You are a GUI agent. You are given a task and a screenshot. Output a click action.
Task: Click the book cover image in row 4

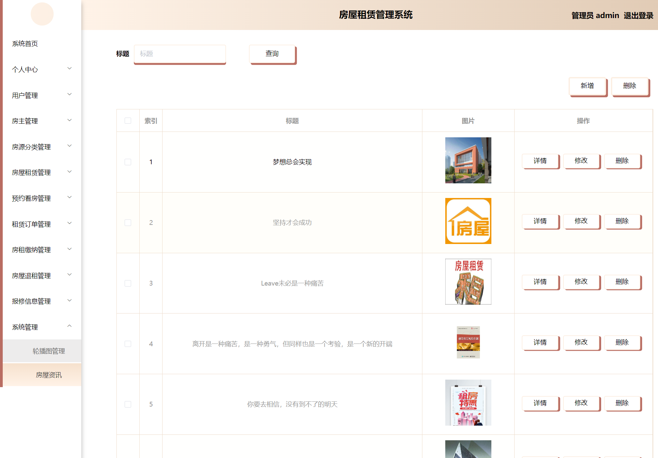coord(468,342)
